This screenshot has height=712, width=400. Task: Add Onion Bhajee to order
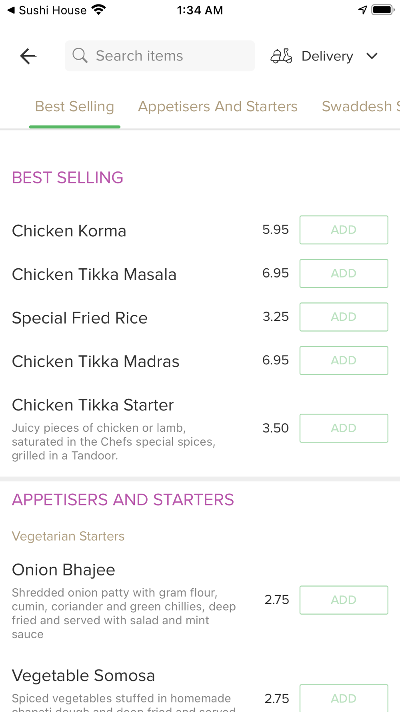(x=344, y=600)
